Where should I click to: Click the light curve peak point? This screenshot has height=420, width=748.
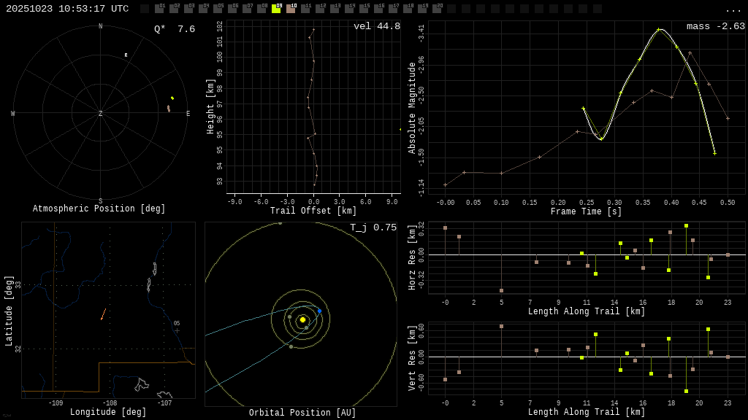tap(658, 29)
